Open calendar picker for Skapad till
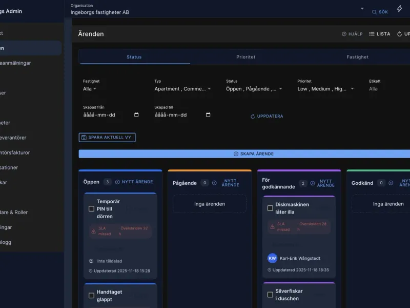Viewport: 410px width, 308px height. click(x=208, y=114)
